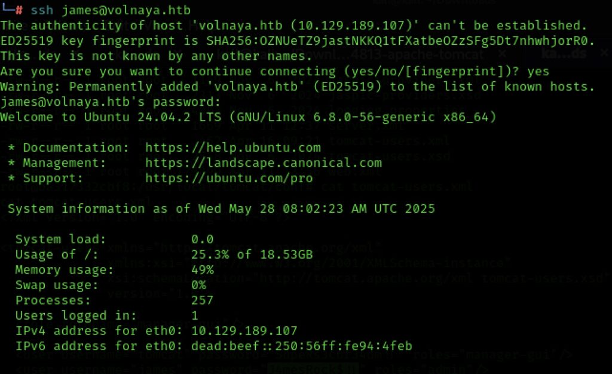The height and width of the screenshot is (374, 612).
Task: Open the landscape.canonical.com management link
Action: [264, 163]
